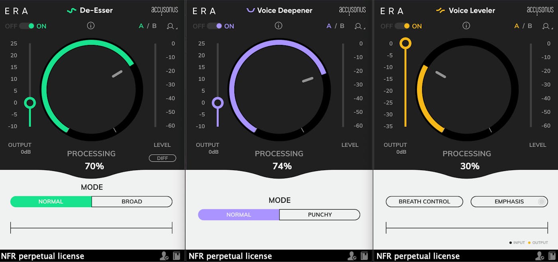
Task: Click the Voice Leveler plugin title text
Action: [x=472, y=11]
